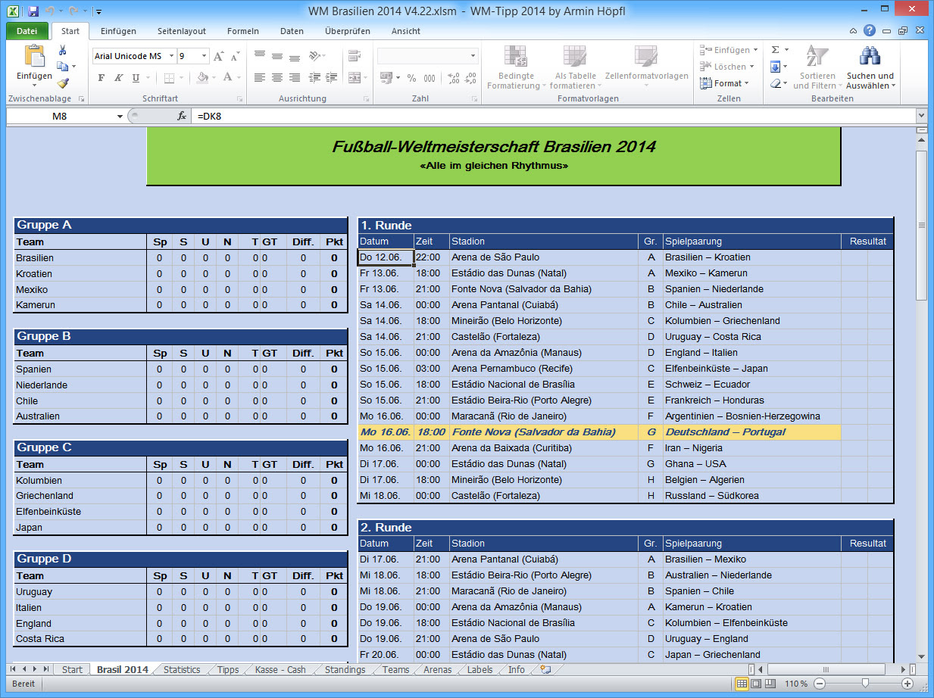Open quick access toolbar customize dropdown
The image size is (934, 698).
tap(99, 12)
